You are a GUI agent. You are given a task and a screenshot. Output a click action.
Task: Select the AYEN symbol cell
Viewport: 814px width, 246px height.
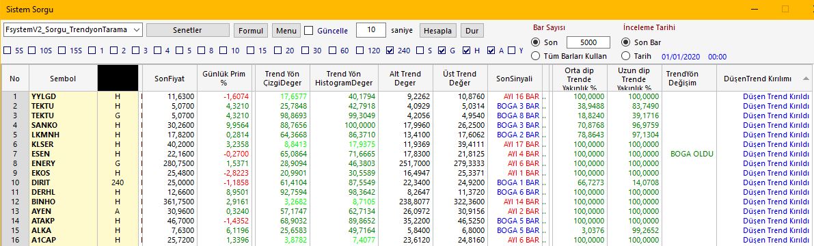[63, 211]
